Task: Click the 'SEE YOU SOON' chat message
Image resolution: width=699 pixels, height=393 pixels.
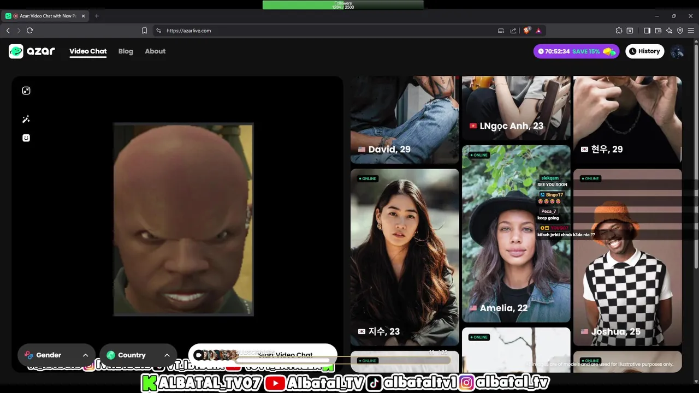Action: coord(552,184)
